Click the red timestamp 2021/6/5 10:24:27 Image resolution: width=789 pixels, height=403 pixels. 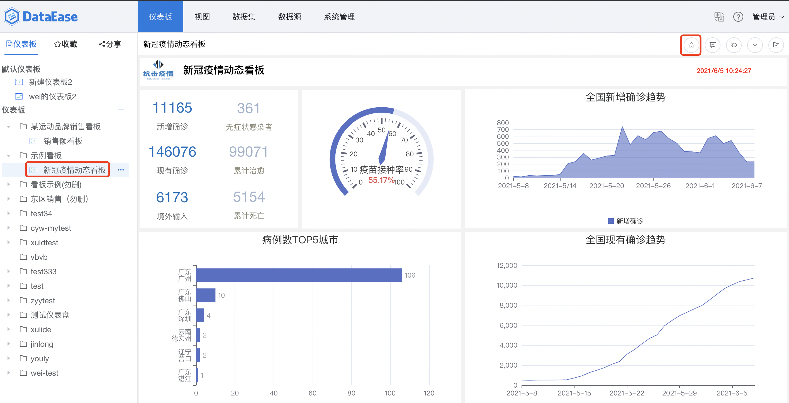tap(724, 71)
